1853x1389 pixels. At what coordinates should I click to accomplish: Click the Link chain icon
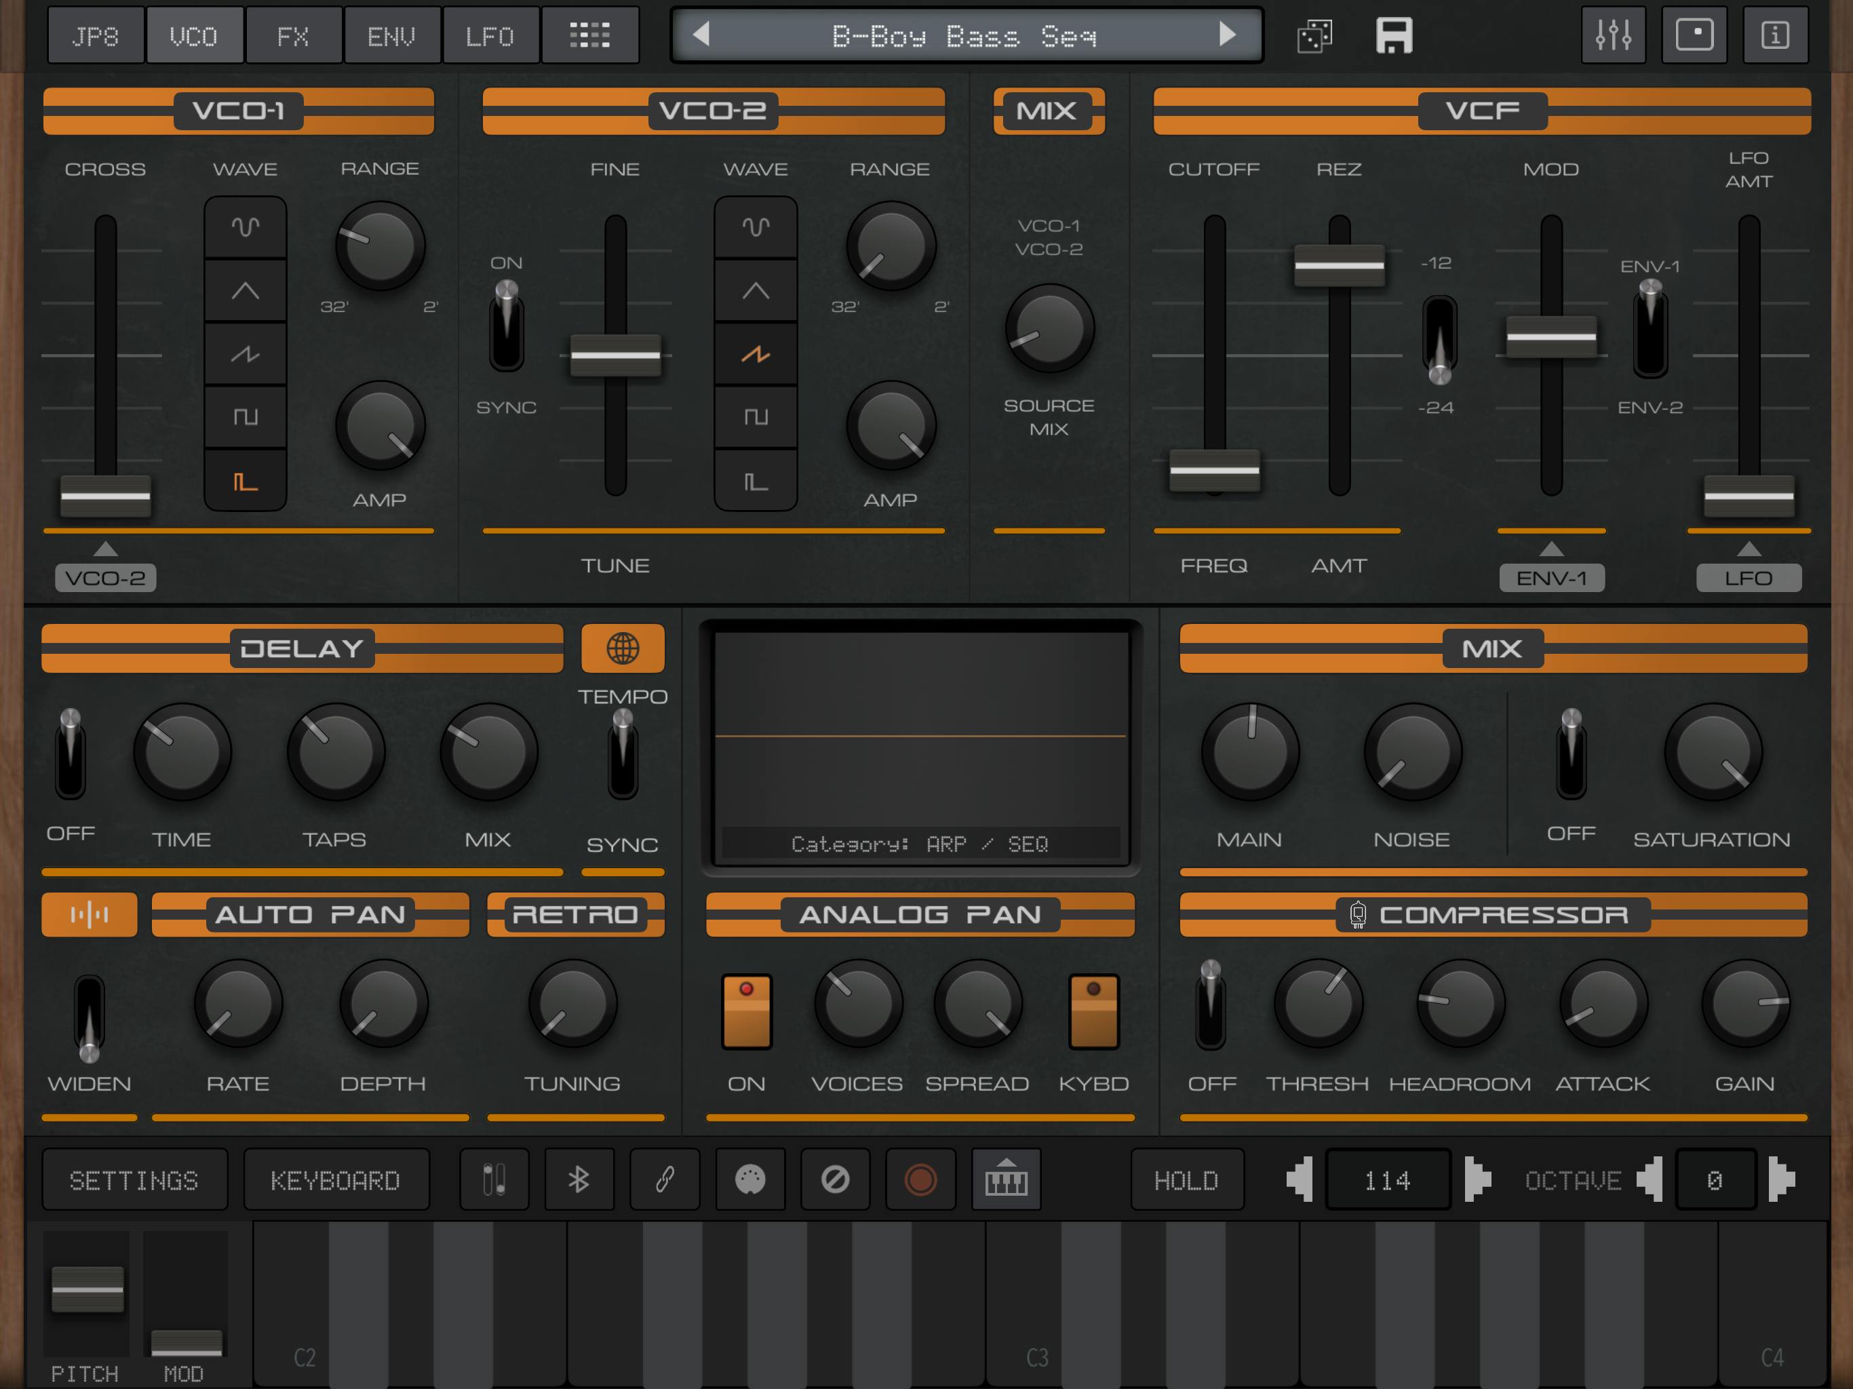point(664,1179)
